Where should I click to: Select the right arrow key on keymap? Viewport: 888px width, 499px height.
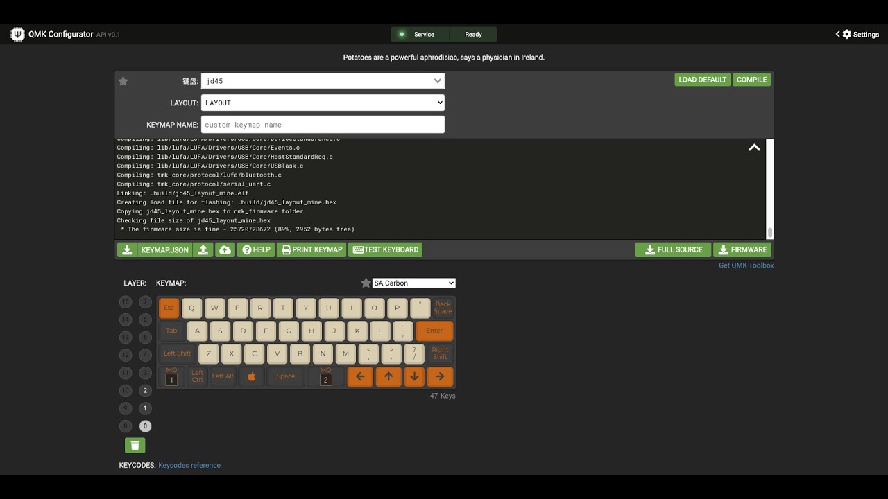[x=440, y=376]
